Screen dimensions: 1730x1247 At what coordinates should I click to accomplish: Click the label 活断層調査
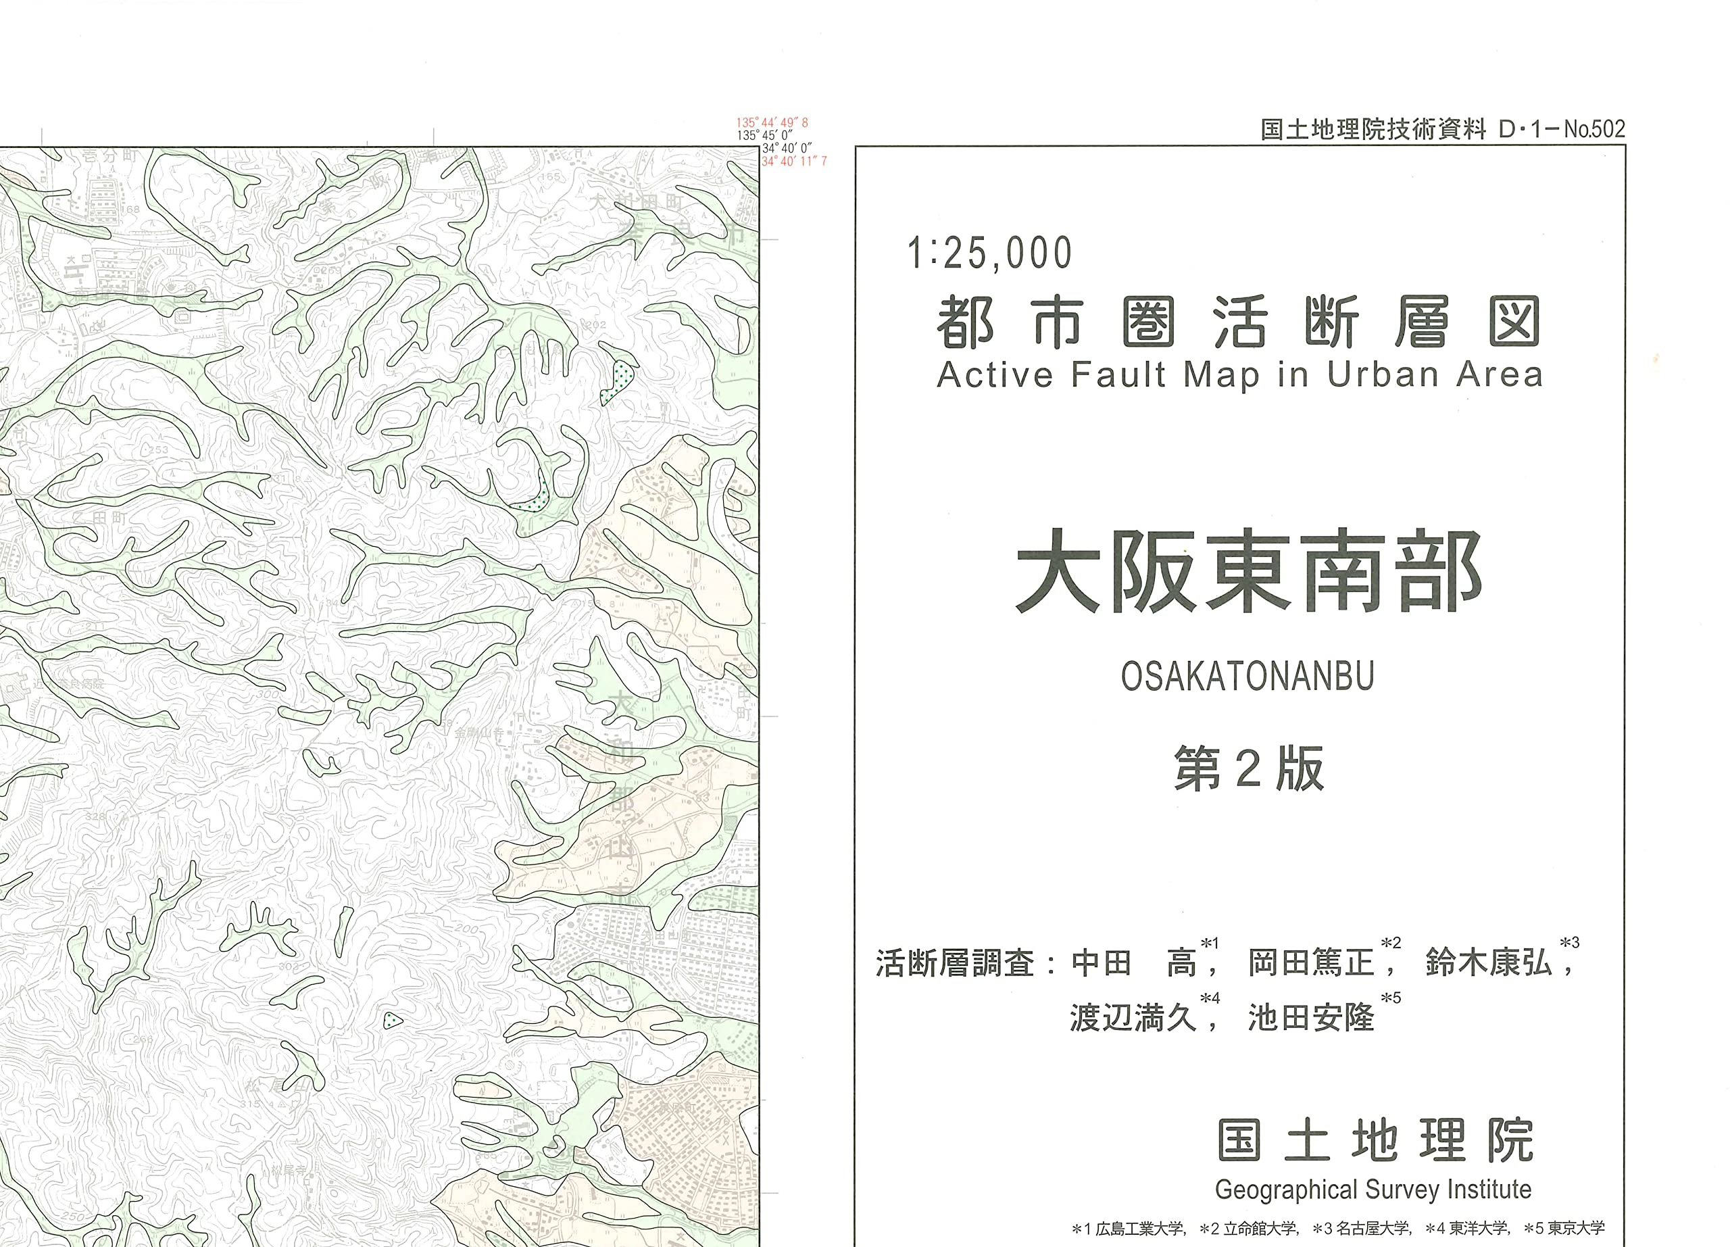click(955, 962)
